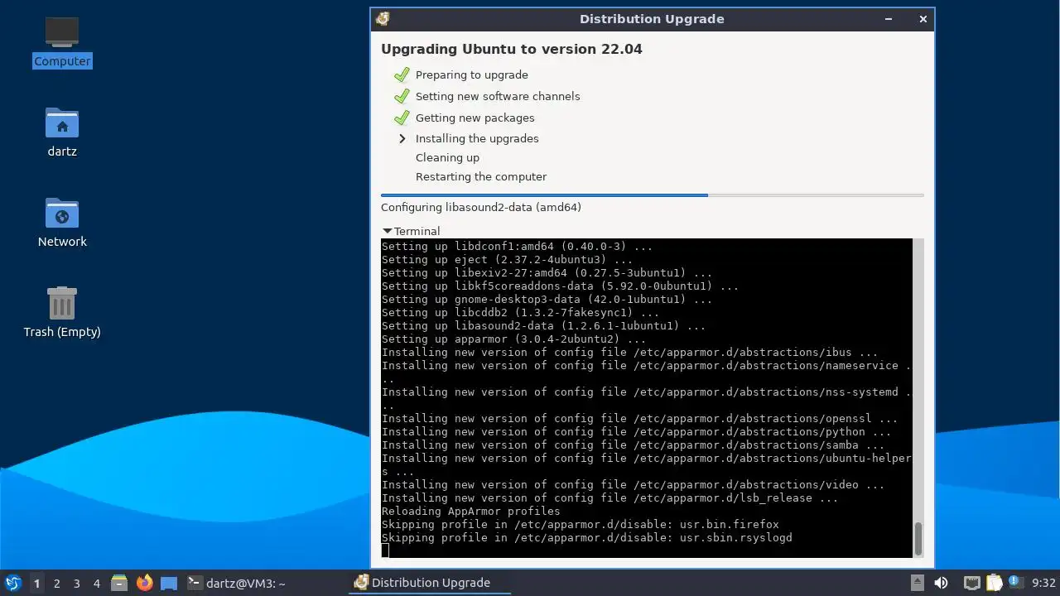Viewport: 1060px width, 596px height.
Task: Open the wired network tray icon
Action: (x=972, y=583)
